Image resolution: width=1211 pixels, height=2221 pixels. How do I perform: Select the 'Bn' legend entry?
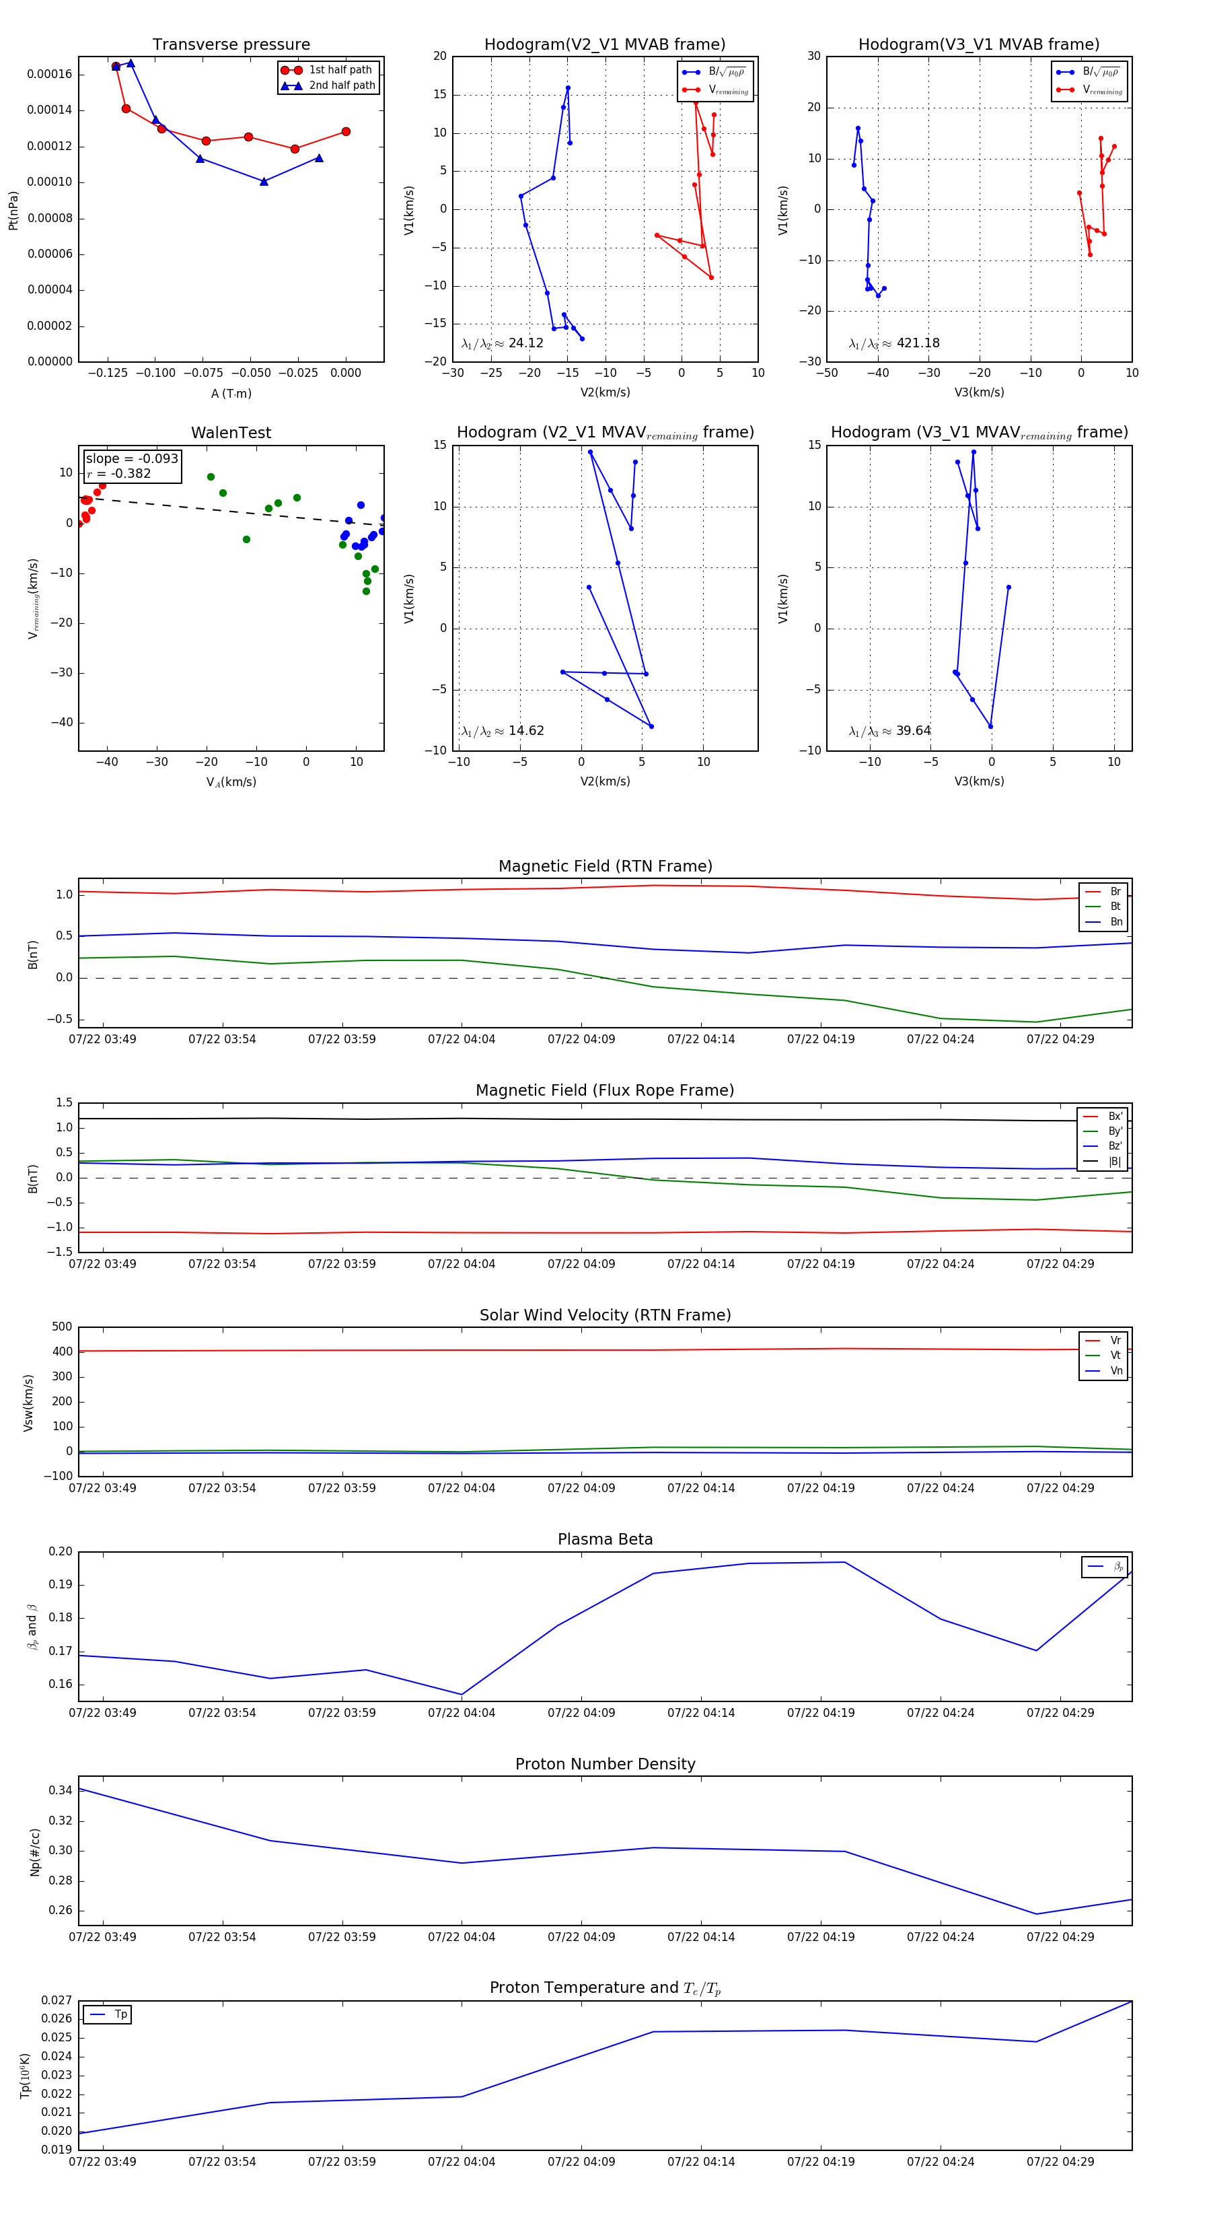point(1103,921)
